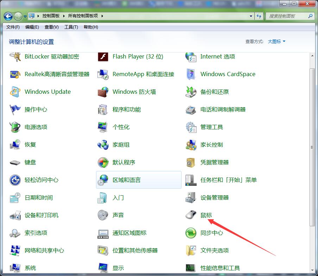This screenshot has height=276, width=318.
Task: Open the 键盘 keyboard icon
Action: pyautogui.click(x=15, y=162)
